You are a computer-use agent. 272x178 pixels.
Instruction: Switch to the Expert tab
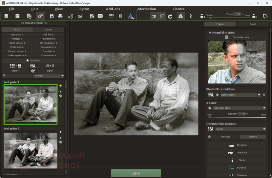click(253, 24)
